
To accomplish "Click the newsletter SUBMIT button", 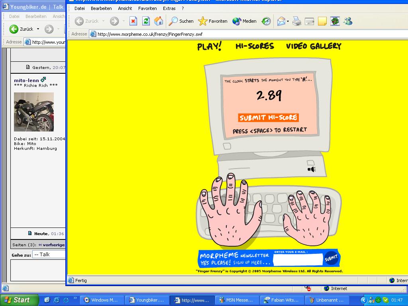I will 331,258.
